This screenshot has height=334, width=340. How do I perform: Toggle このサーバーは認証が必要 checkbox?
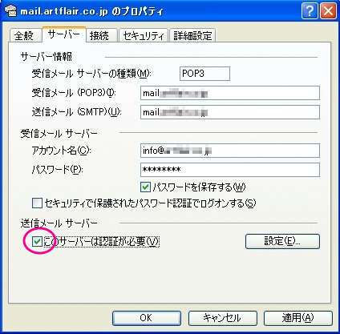point(37,242)
